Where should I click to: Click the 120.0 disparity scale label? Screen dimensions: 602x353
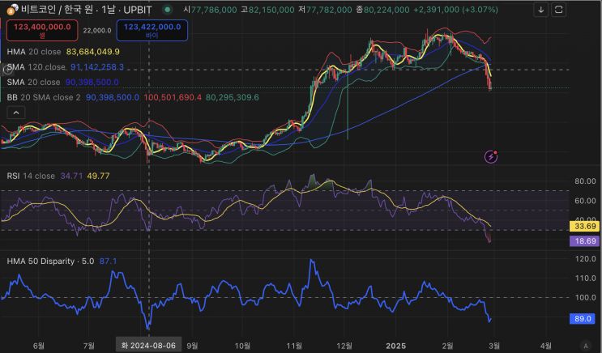(x=585, y=259)
